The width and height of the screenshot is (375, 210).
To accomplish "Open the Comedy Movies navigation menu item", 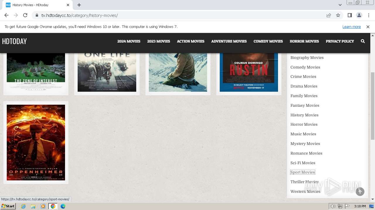I will 268,41.
